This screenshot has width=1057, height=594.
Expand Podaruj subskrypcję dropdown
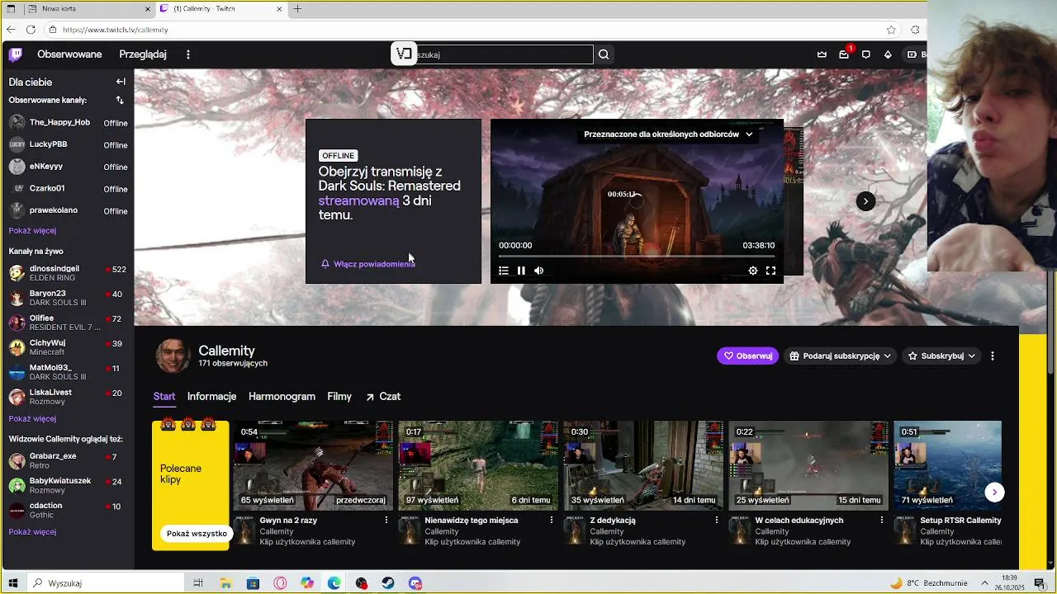840,356
